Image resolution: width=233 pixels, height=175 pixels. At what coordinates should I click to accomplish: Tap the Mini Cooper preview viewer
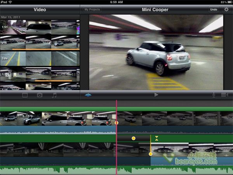(x=156, y=52)
